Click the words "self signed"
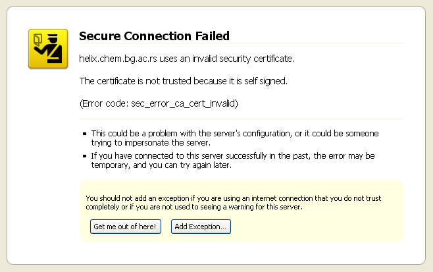 (x=265, y=81)
